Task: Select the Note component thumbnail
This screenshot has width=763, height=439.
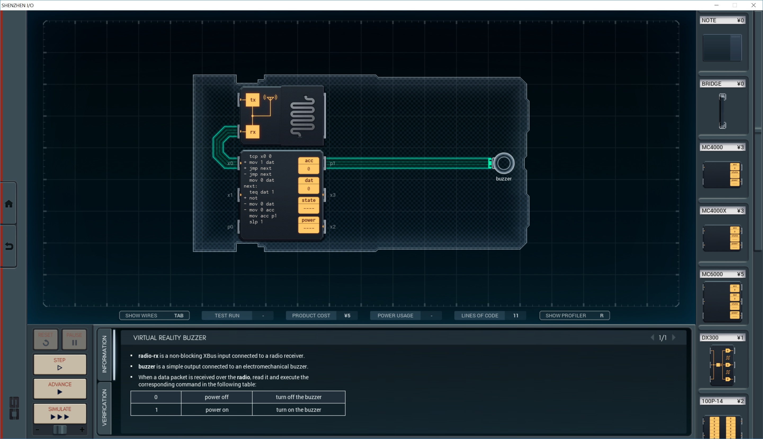Action: coord(722,48)
